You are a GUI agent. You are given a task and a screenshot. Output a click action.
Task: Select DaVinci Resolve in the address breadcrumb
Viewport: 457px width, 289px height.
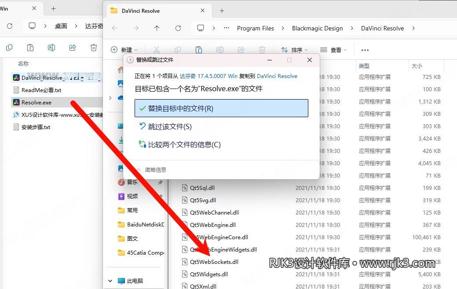[382, 28]
